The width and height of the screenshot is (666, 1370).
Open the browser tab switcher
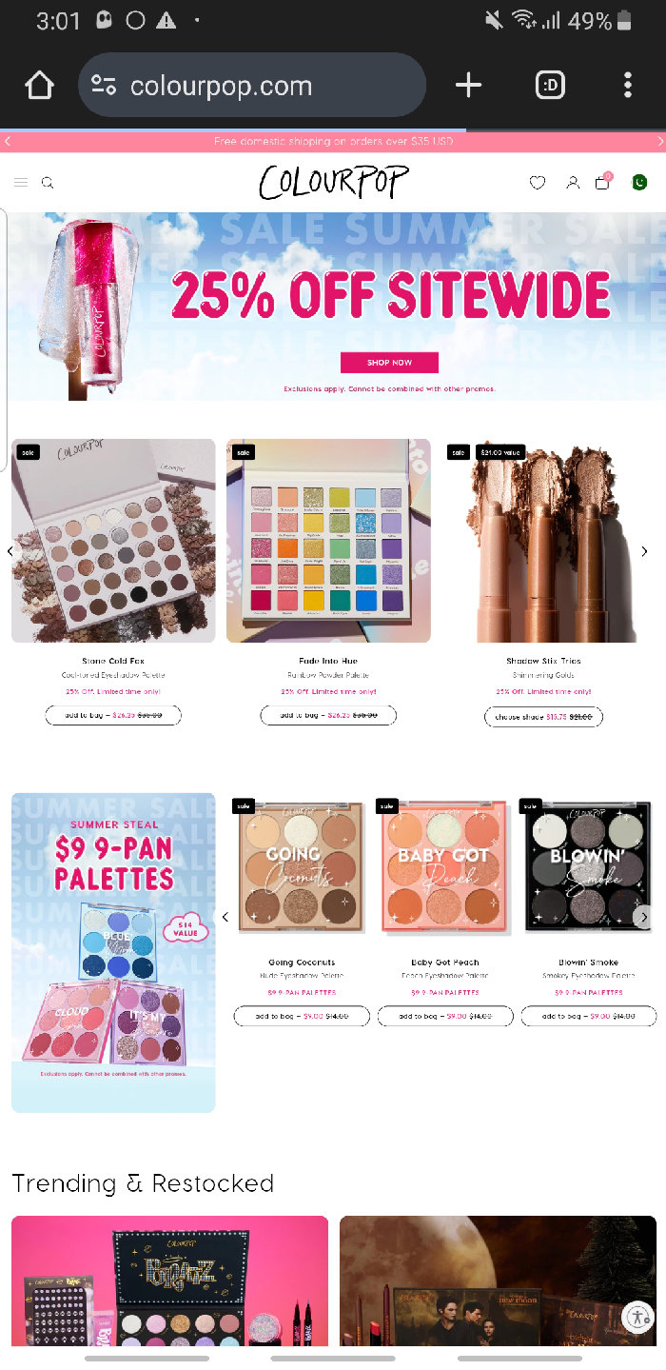(x=550, y=86)
